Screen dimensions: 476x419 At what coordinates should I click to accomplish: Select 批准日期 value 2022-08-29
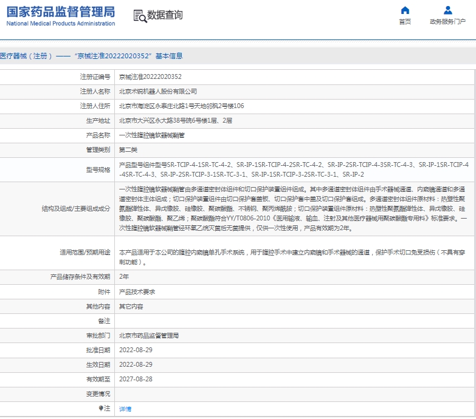(x=136, y=350)
